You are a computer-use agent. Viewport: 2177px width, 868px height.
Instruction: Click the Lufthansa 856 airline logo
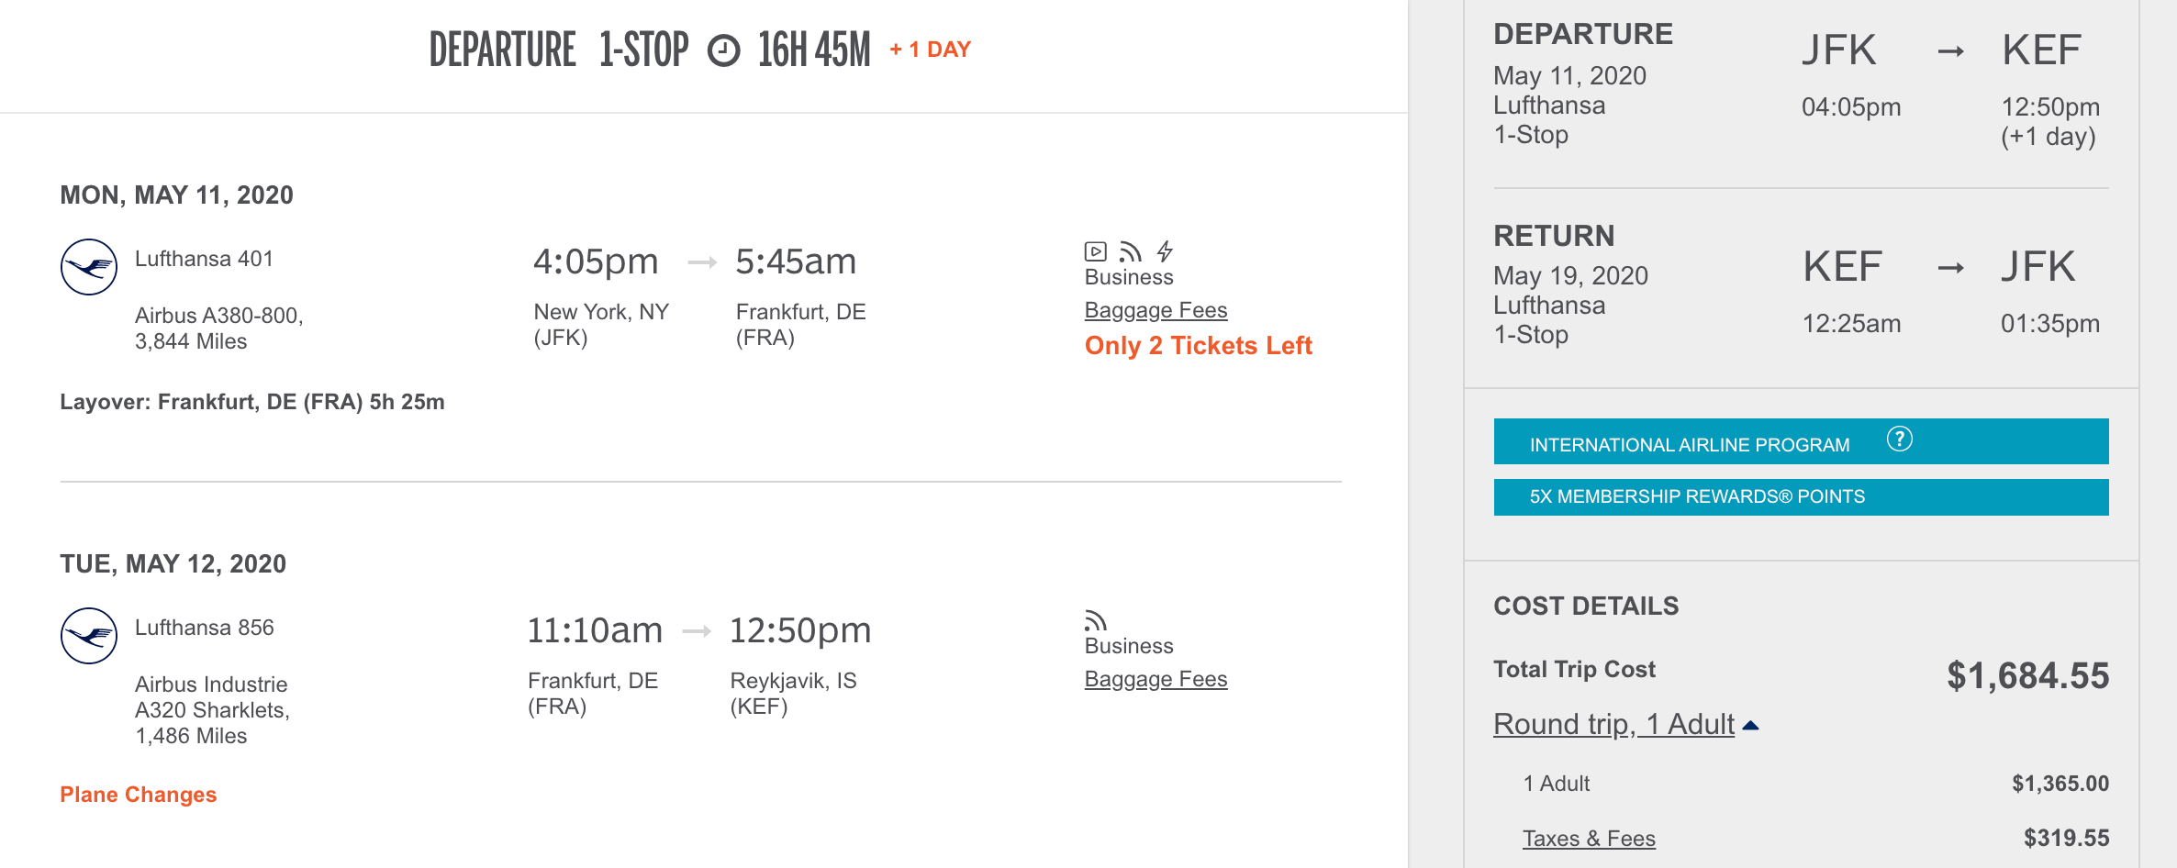tap(88, 635)
